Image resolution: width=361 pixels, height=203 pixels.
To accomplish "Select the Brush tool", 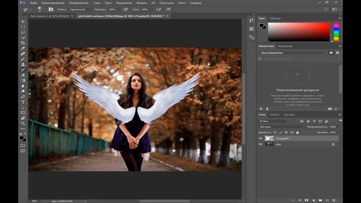I will (x=23, y=59).
